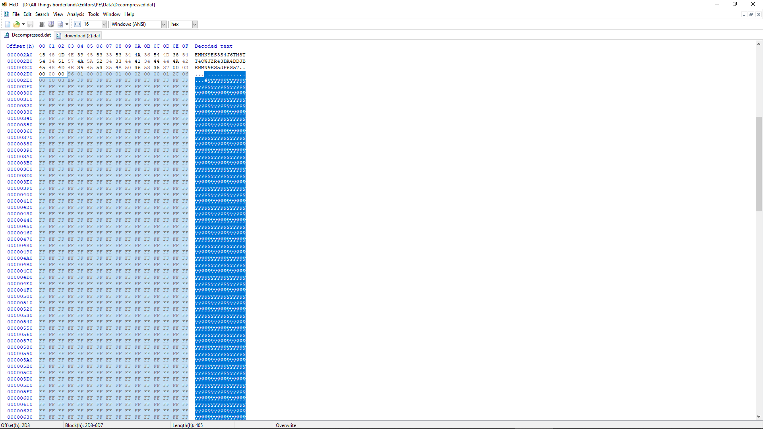Expand the Open recent files arrow

[x=23, y=24]
